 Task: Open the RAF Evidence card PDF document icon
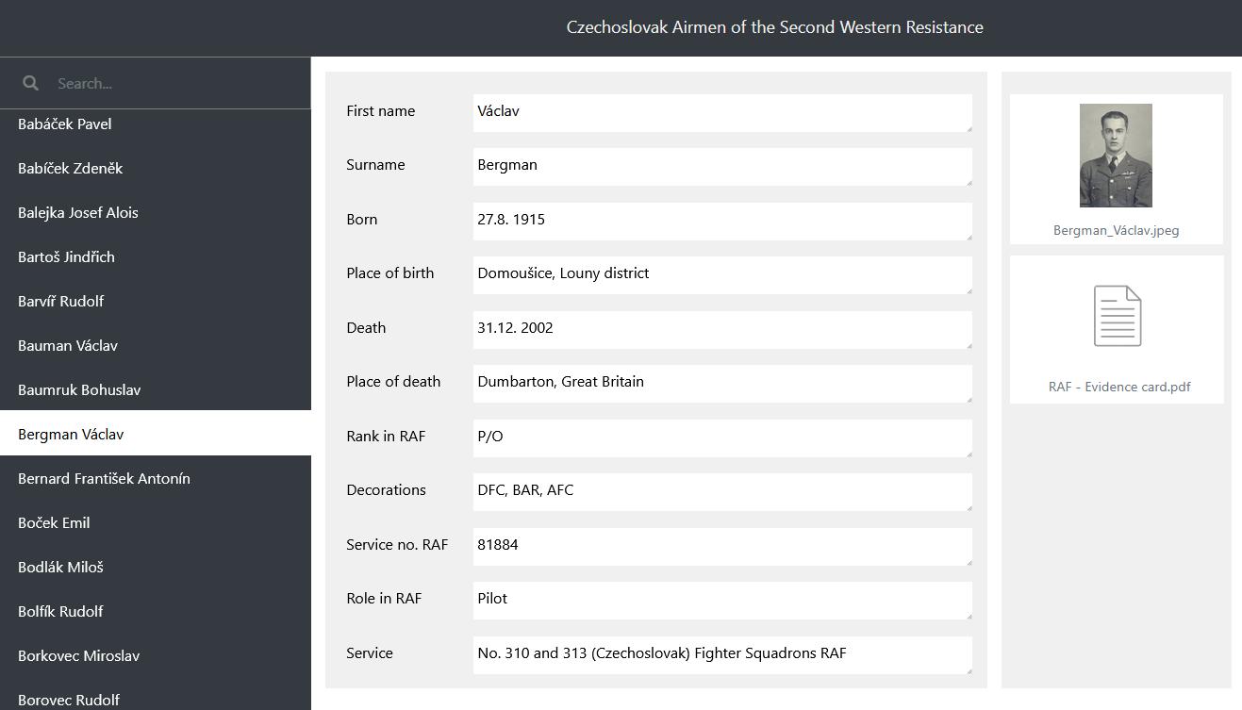tap(1118, 316)
